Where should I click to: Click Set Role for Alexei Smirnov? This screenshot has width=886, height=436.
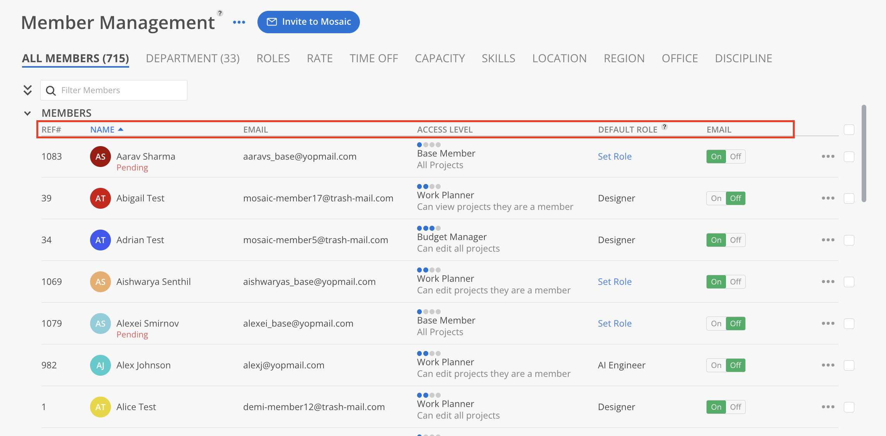(x=615, y=324)
